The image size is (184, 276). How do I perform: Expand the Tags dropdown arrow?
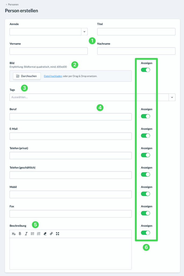click(x=172, y=97)
